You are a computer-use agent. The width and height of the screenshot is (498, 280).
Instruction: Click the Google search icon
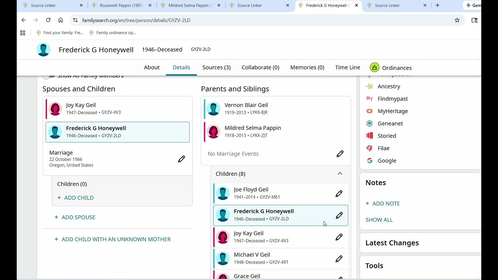[x=370, y=161]
